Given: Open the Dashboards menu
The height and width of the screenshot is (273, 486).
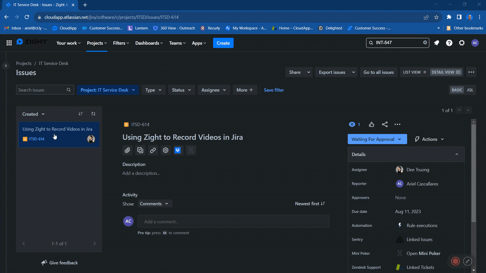Looking at the screenshot, I should coord(149,43).
